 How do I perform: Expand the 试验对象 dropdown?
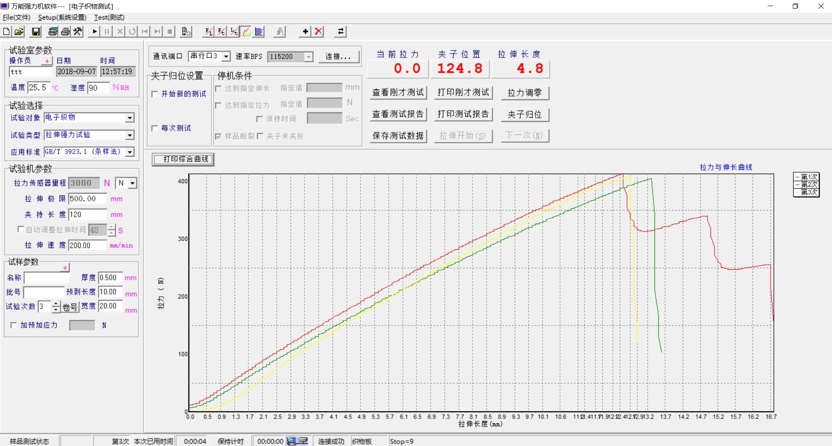pos(130,118)
